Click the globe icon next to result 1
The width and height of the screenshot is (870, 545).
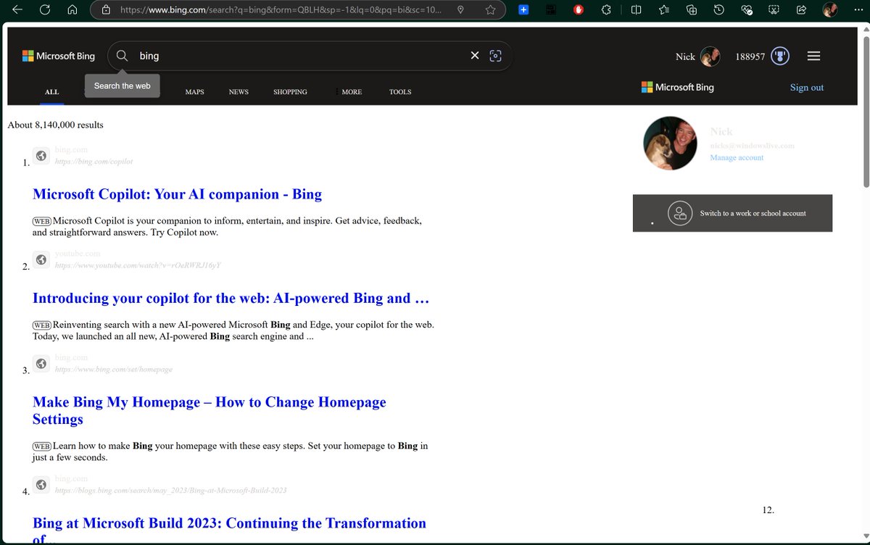[41, 155]
